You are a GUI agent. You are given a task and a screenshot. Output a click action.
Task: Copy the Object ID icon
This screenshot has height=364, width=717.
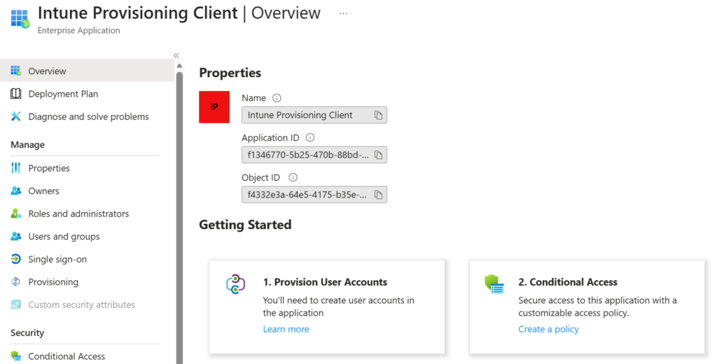pyautogui.click(x=378, y=195)
